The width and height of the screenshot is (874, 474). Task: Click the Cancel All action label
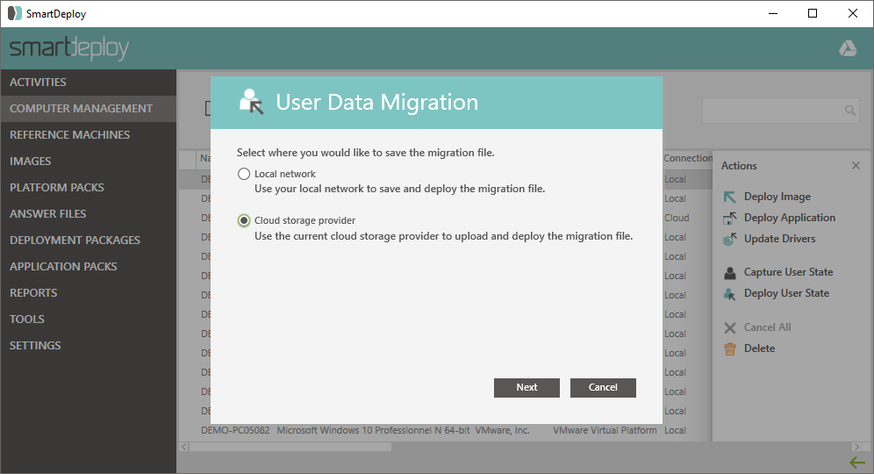pyautogui.click(x=767, y=327)
